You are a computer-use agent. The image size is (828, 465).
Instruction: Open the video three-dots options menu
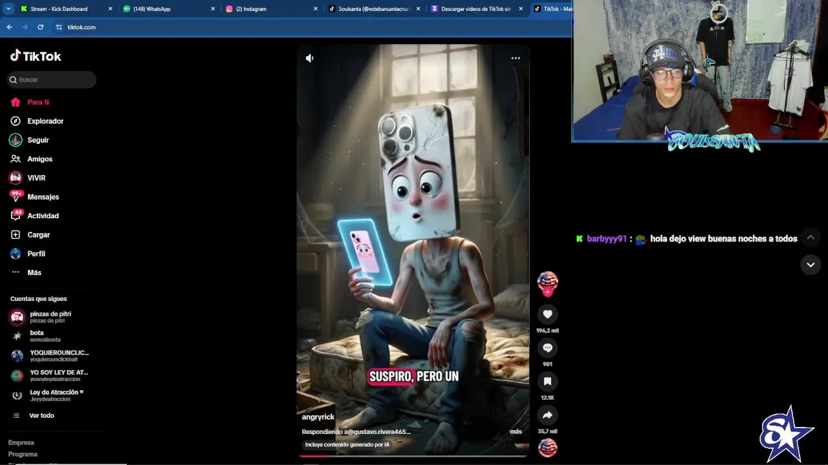[x=516, y=58]
